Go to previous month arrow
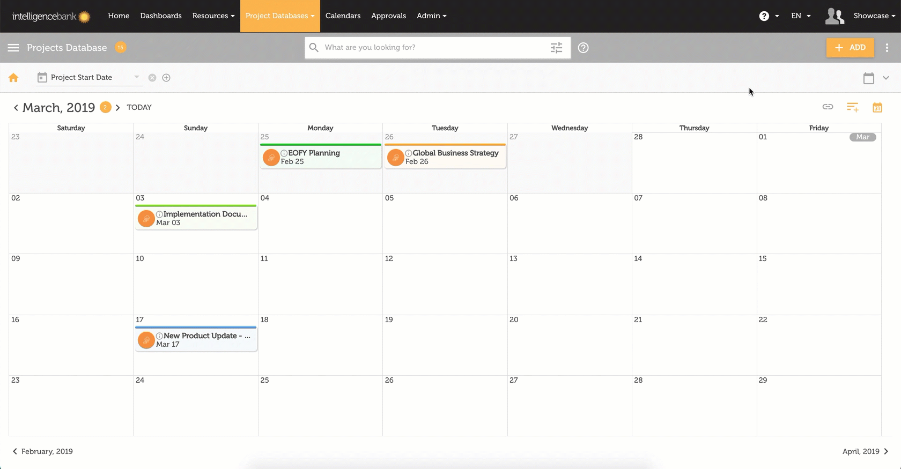 click(x=16, y=108)
